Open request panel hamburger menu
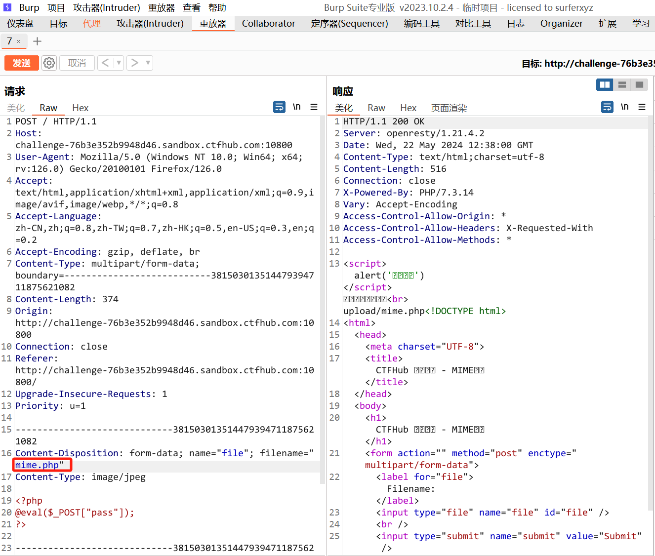This screenshot has height=556, width=655. click(x=314, y=107)
